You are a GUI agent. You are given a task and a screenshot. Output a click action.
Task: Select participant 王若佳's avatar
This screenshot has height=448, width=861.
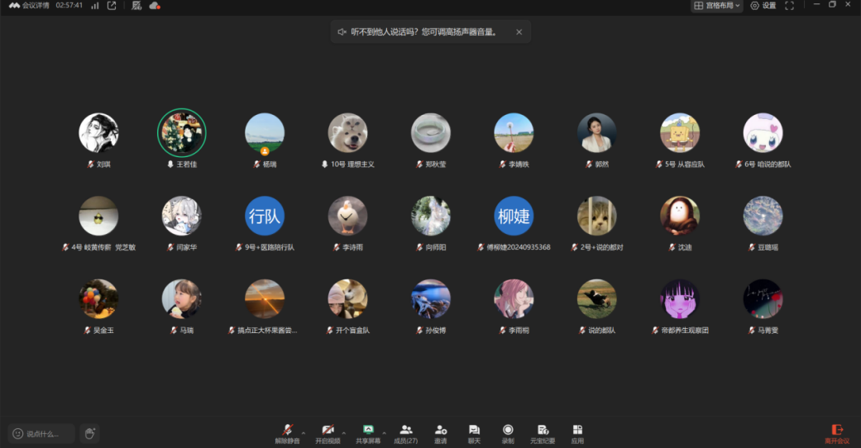pyautogui.click(x=182, y=132)
